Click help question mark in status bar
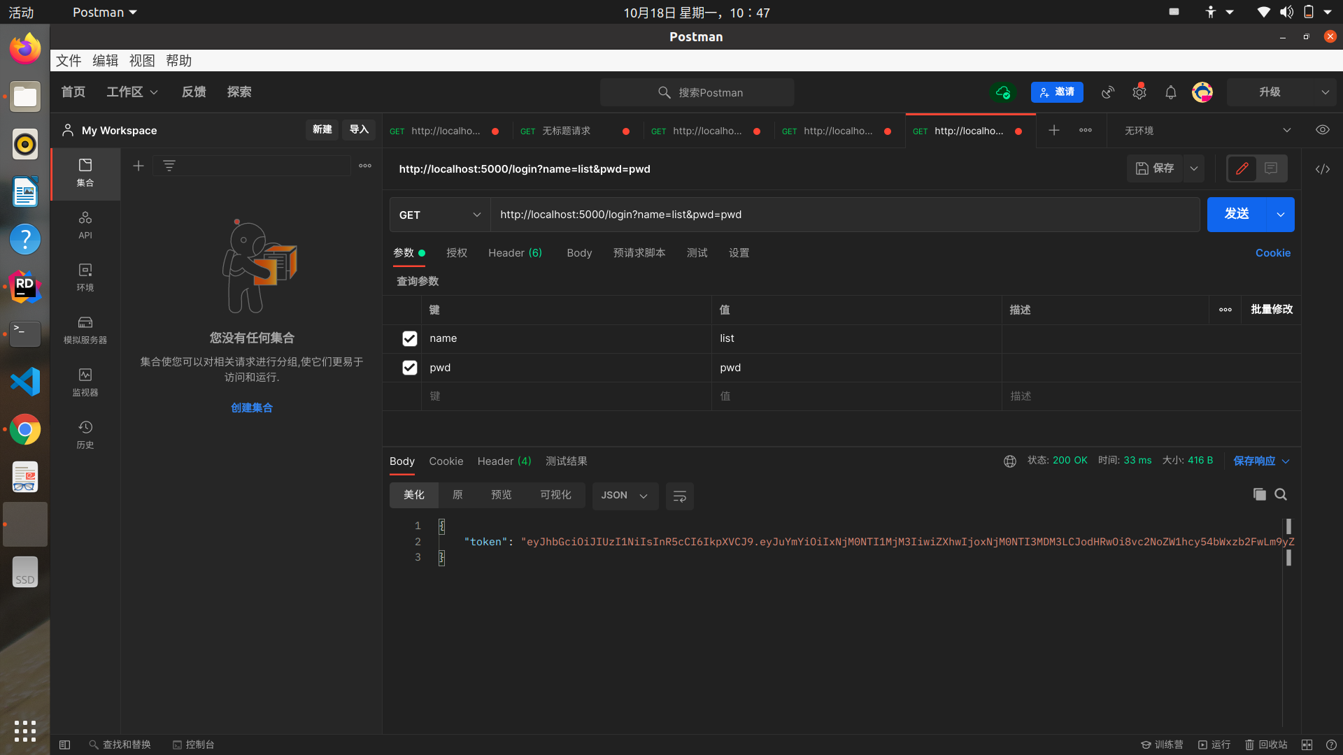Screen dimensions: 1343x755 point(1331,745)
